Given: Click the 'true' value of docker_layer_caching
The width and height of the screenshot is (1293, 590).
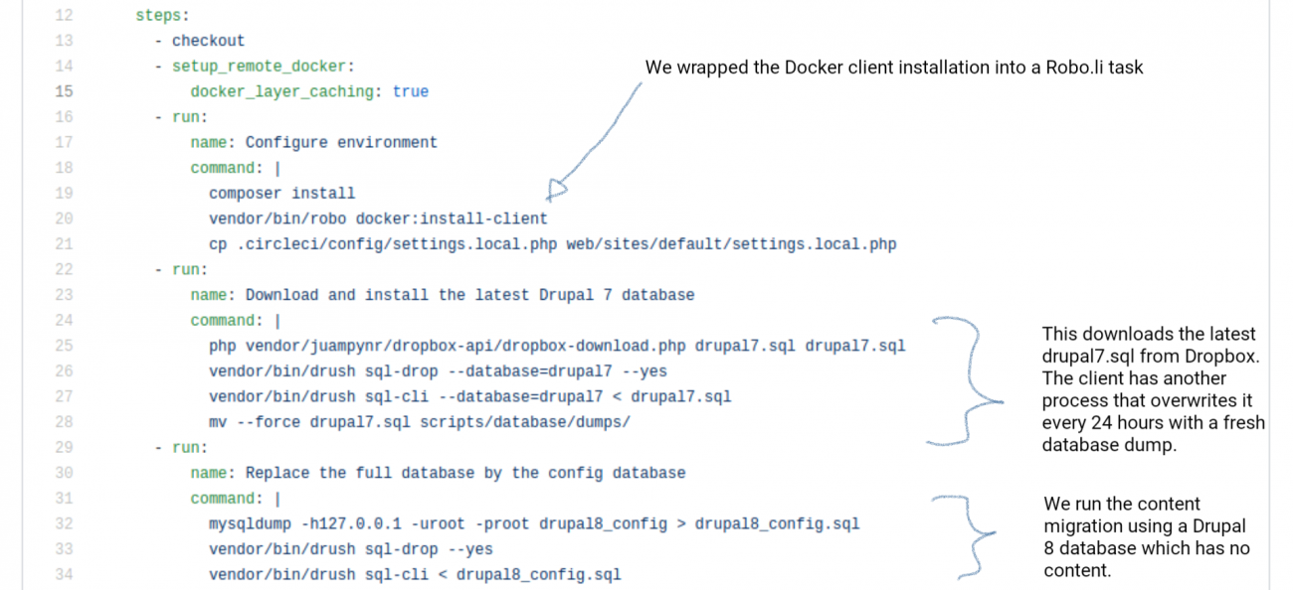Looking at the screenshot, I should tap(411, 91).
